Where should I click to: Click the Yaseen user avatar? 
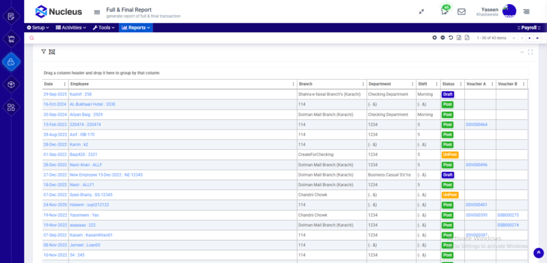(509, 12)
